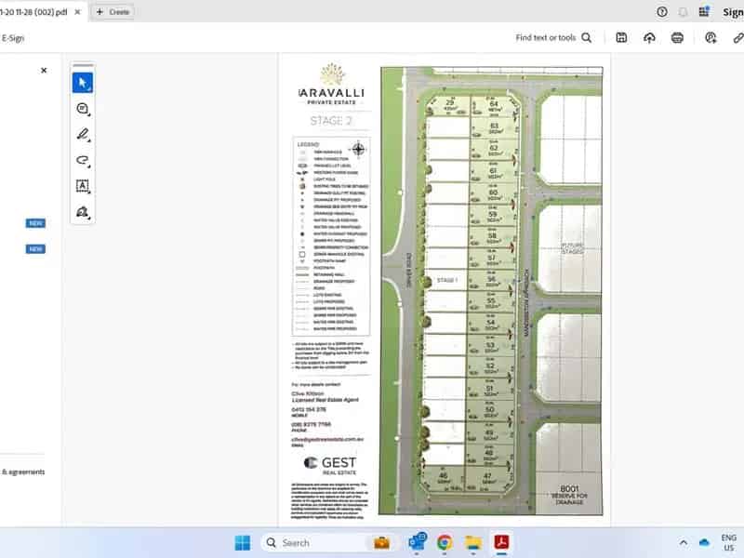Image resolution: width=744 pixels, height=558 pixels.
Task: Open Outlook from the taskbar
Action: [x=417, y=542]
